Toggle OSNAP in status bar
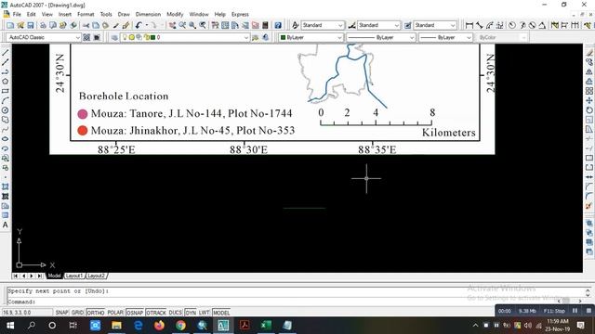 tap(135, 313)
